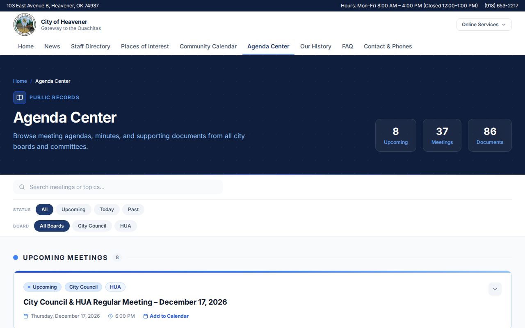Filter meetings by Today status
This screenshot has height=328, width=525.
[x=107, y=210]
